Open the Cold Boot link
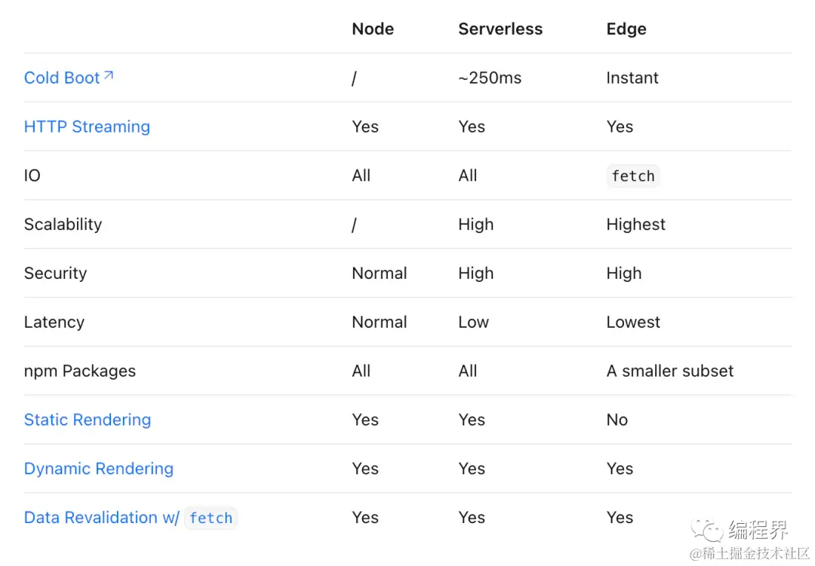815x566 pixels. click(62, 78)
